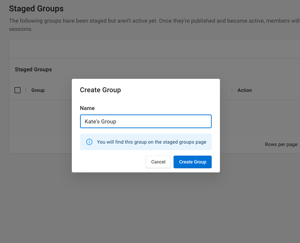
Task: Click the Action column header
Action: tap(245, 90)
